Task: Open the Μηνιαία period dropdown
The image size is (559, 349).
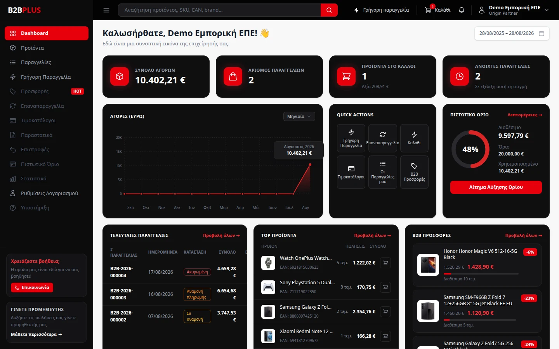Action: click(x=299, y=116)
